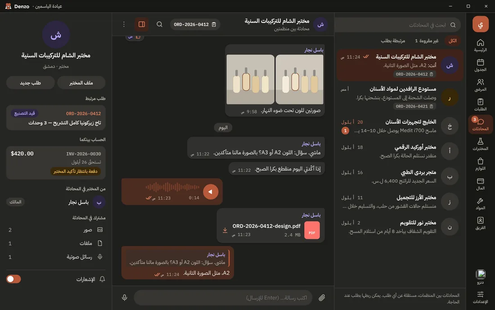
Task: Open the الخليج لتجهيزات الأسنان conversation
Action: [x=400, y=126]
